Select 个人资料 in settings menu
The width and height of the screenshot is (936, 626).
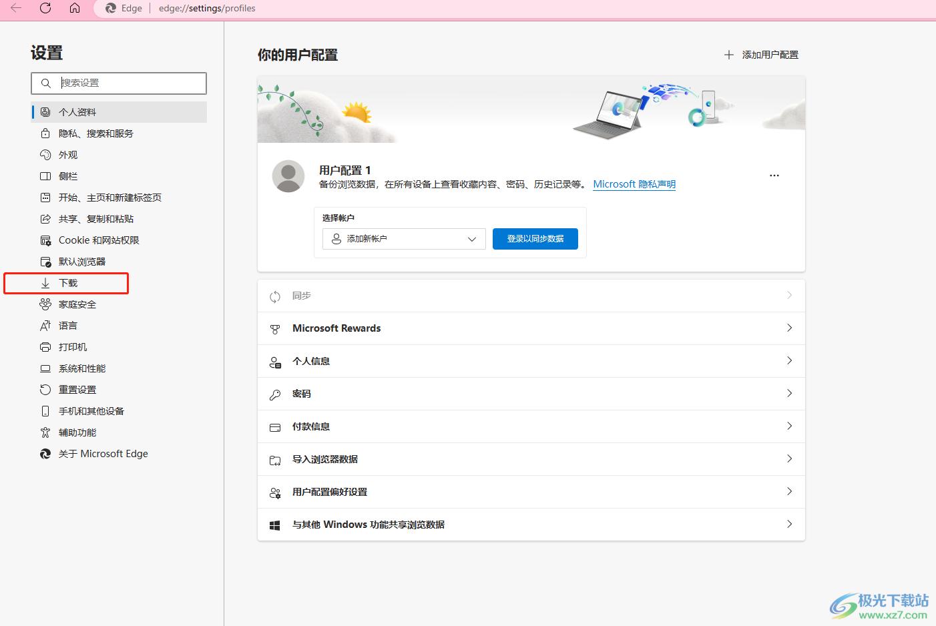[x=119, y=112]
